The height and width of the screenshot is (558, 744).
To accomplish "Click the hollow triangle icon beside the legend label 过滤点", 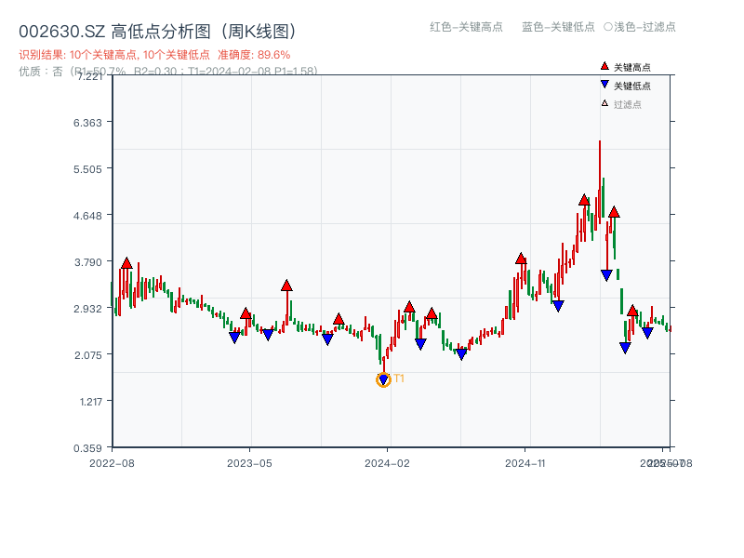I will point(604,103).
